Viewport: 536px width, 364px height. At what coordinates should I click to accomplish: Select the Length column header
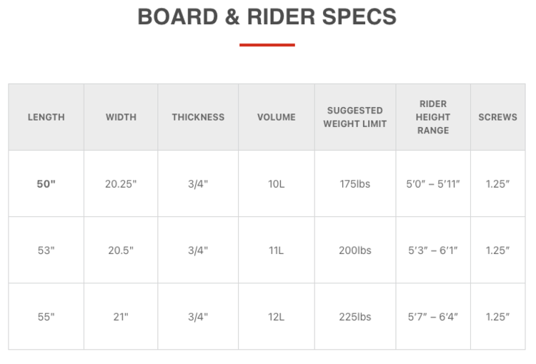click(x=46, y=117)
